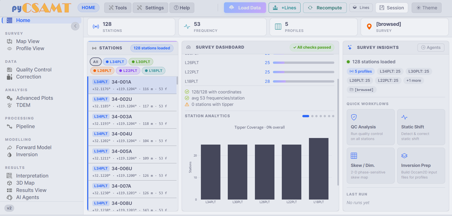Viewport: 452px width, 216px height.
Task: Click the Inversion droplet icon
Action: 9,154
